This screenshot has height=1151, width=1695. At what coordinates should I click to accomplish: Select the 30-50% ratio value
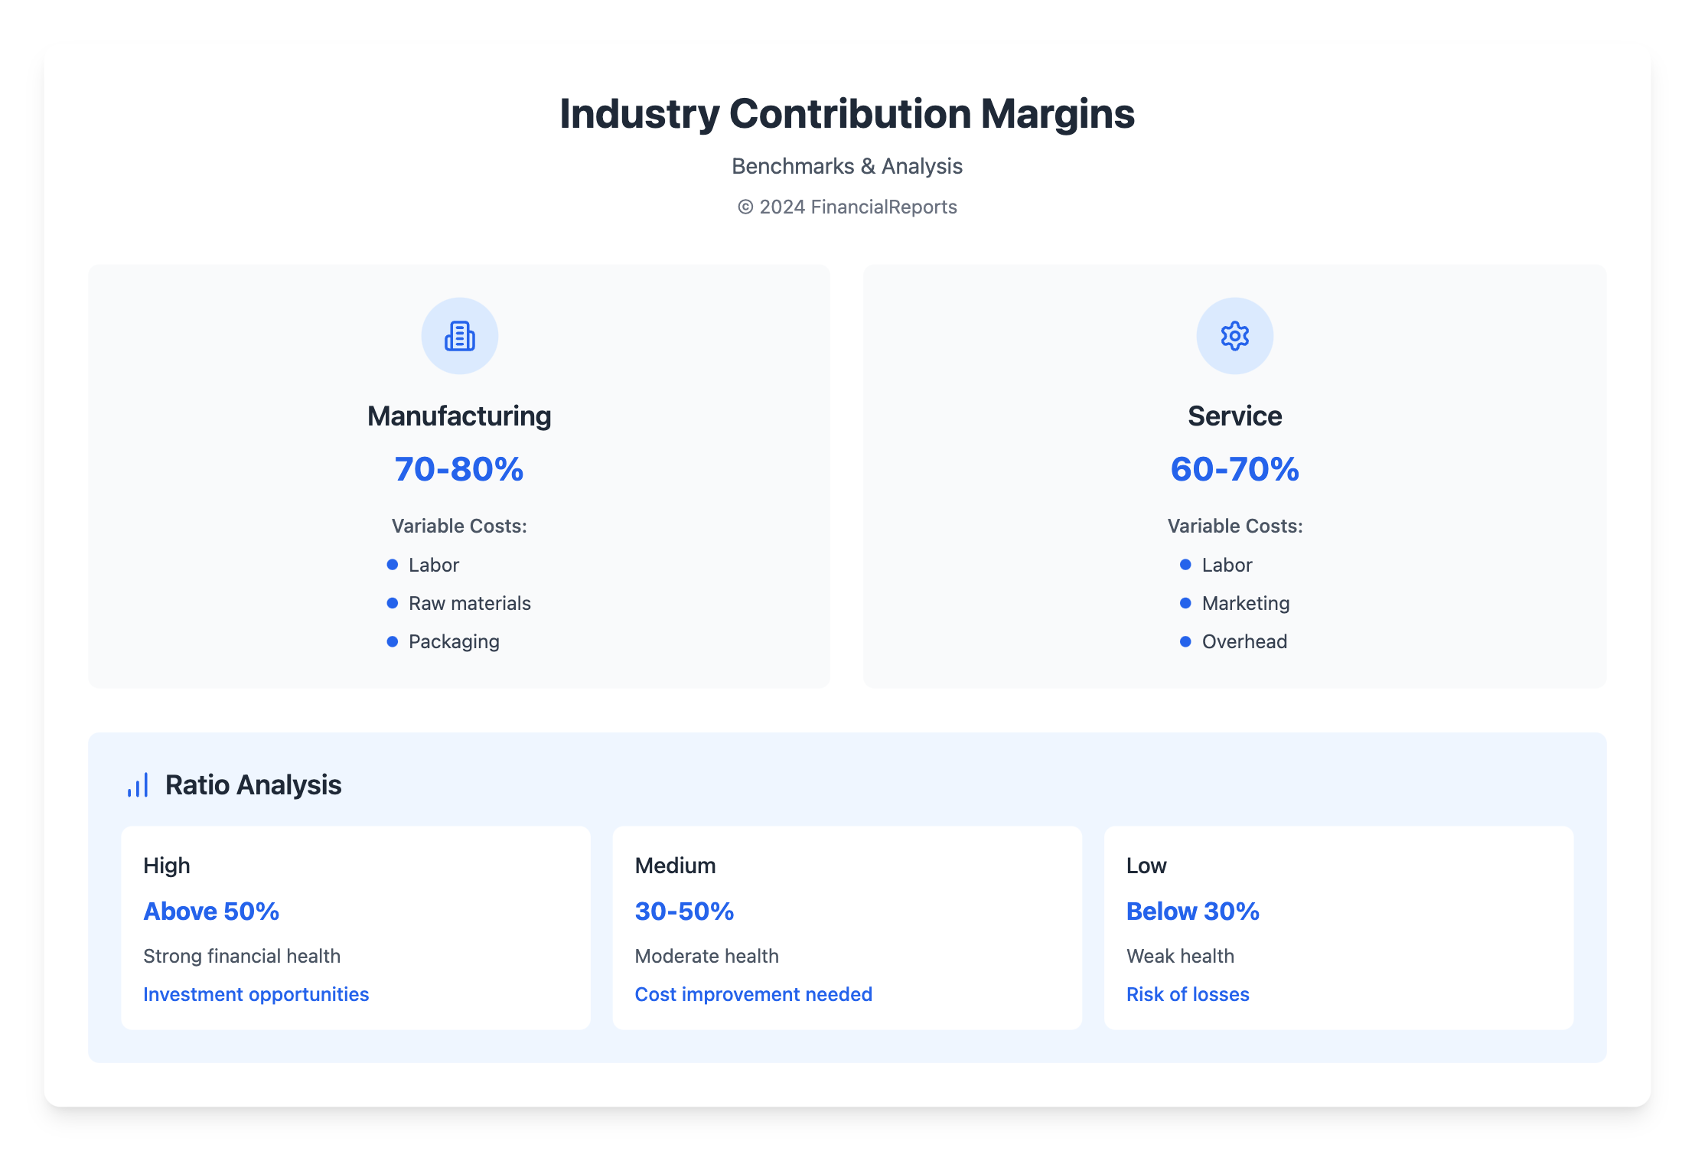[684, 911]
